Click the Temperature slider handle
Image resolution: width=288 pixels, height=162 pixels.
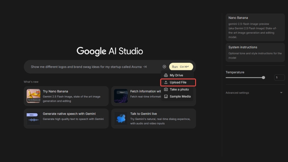coord(264,77)
